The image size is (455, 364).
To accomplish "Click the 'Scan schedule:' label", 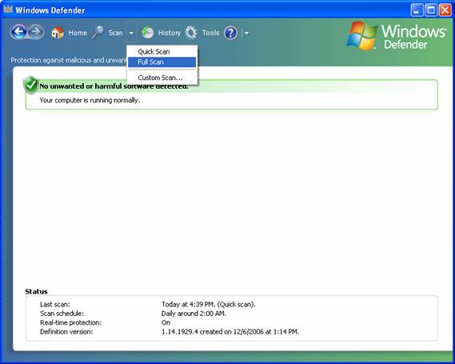I will tap(62, 314).
